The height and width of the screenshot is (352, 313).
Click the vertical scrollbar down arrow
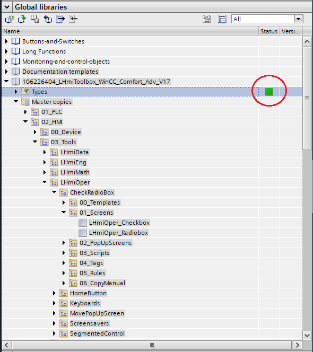[x=307, y=336]
